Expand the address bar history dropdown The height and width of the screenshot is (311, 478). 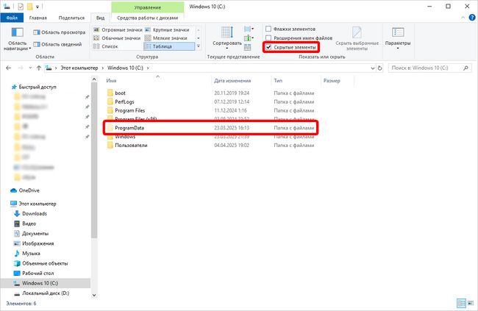tap(373, 68)
